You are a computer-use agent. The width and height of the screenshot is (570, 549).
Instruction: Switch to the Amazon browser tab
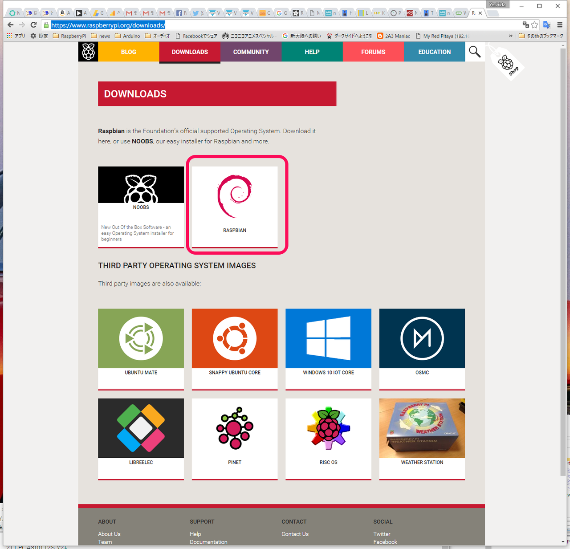coord(65,13)
